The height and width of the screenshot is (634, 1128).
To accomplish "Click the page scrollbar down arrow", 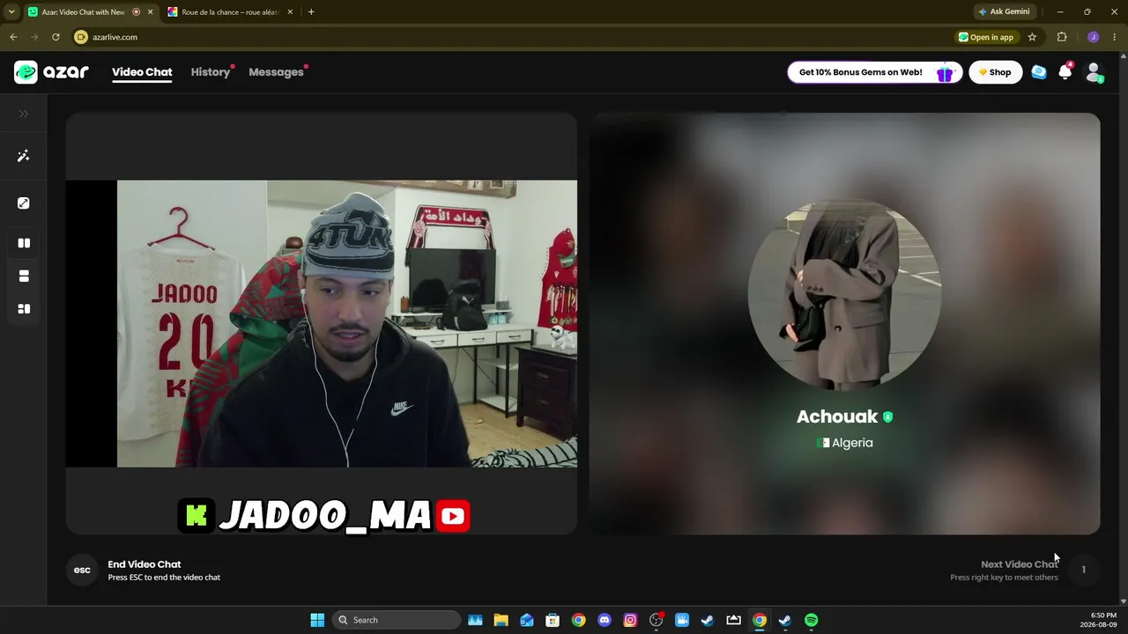I will [1123, 601].
